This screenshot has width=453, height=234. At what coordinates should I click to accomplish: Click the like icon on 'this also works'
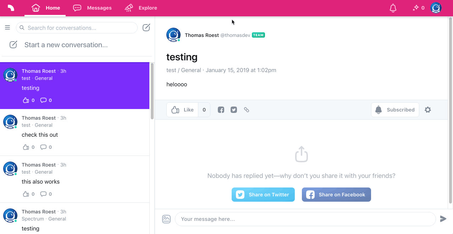[x=26, y=194]
